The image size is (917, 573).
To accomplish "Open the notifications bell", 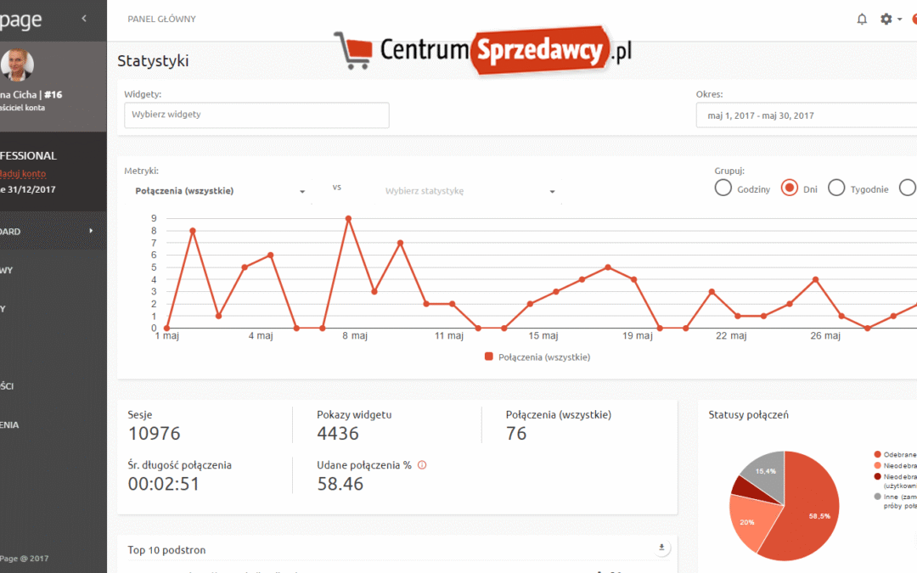I will click(x=862, y=20).
